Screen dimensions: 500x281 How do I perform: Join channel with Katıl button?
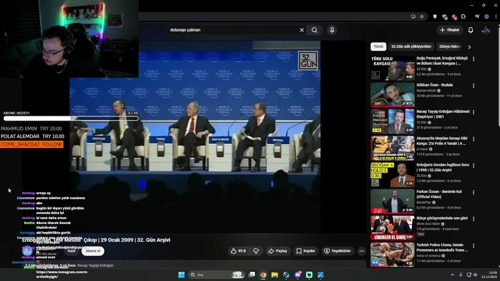[71, 251]
